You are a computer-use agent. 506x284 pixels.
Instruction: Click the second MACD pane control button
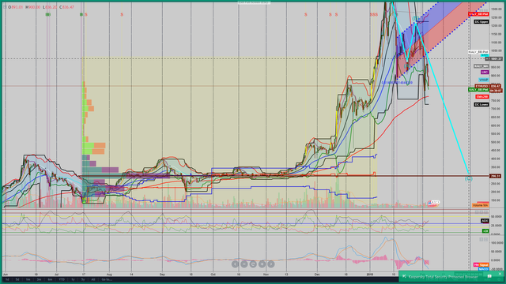click(x=486, y=240)
